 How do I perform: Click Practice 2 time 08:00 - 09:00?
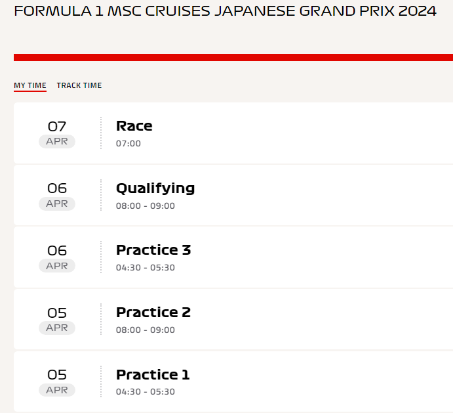pyautogui.click(x=146, y=330)
